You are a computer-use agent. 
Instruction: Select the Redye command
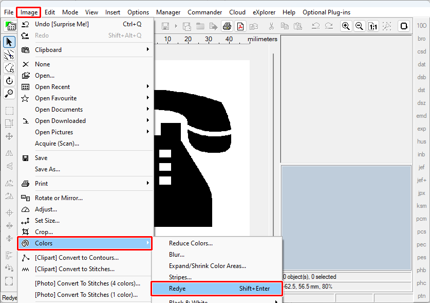click(x=217, y=289)
